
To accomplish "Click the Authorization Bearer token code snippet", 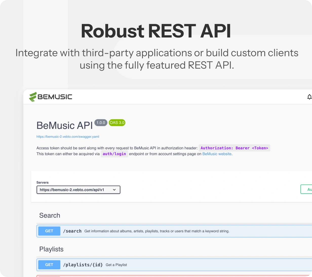I will tap(234, 148).
